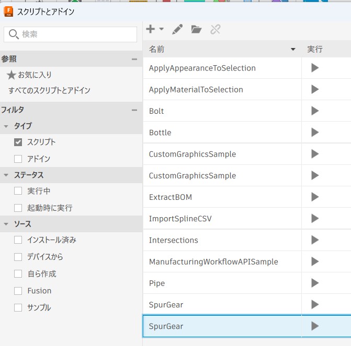This screenshot has width=351, height=346.
Task: Select the ExtractBOM script name
Action: (171, 197)
